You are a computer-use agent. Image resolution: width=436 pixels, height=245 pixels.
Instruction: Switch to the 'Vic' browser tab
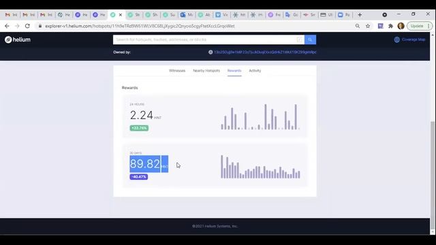221,15
